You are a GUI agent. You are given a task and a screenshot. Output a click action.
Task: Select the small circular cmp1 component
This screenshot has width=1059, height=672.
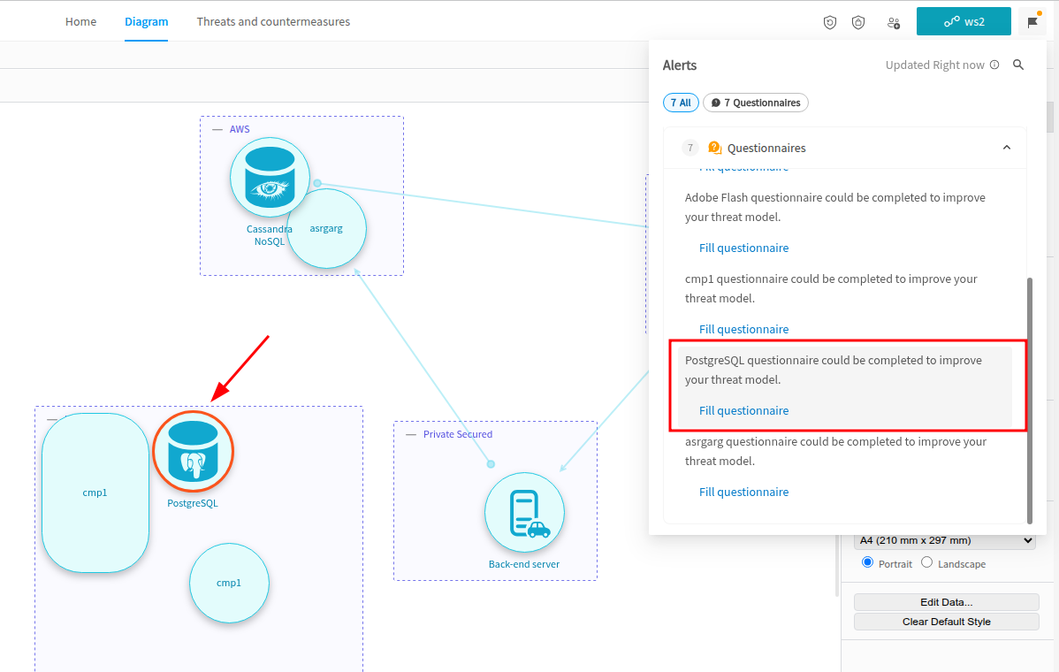click(229, 583)
